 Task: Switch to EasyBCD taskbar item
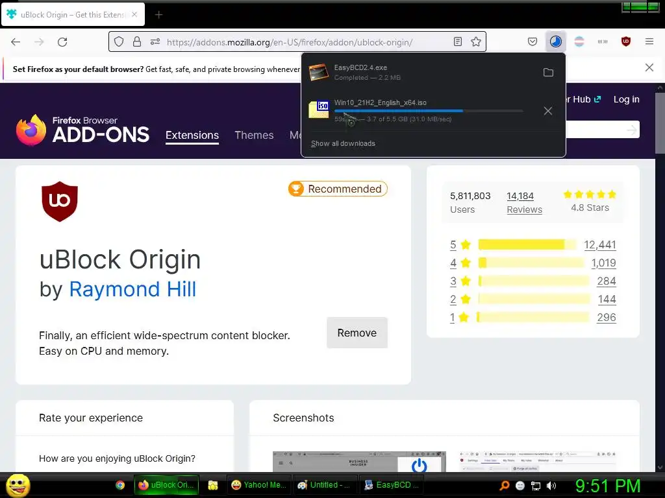(x=391, y=485)
